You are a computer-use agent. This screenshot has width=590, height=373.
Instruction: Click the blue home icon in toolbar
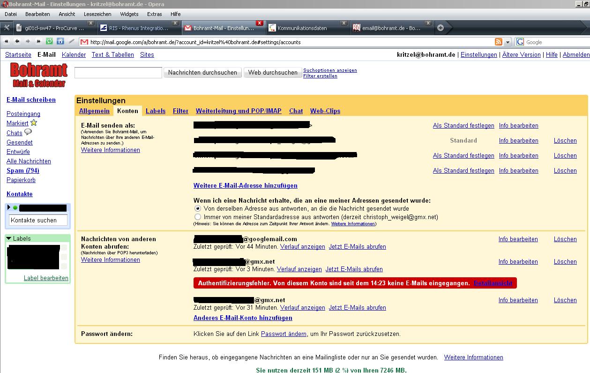(x=60, y=42)
